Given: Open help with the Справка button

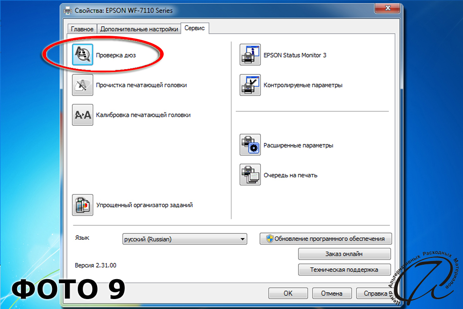Looking at the screenshot, I should pyautogui.click(x=375, y=293).
